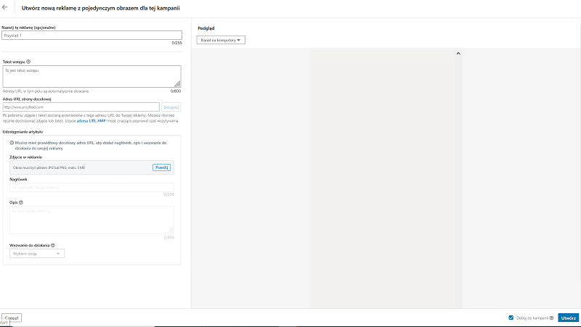The width and height of the screenshot is (581, 327).
Task: Open help icon beside Wezwanie do działania
Action: tap(53, 245)
